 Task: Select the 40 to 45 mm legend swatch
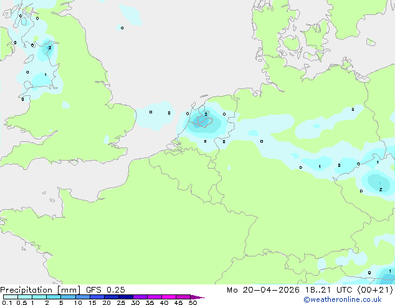(x=169, y=297)
